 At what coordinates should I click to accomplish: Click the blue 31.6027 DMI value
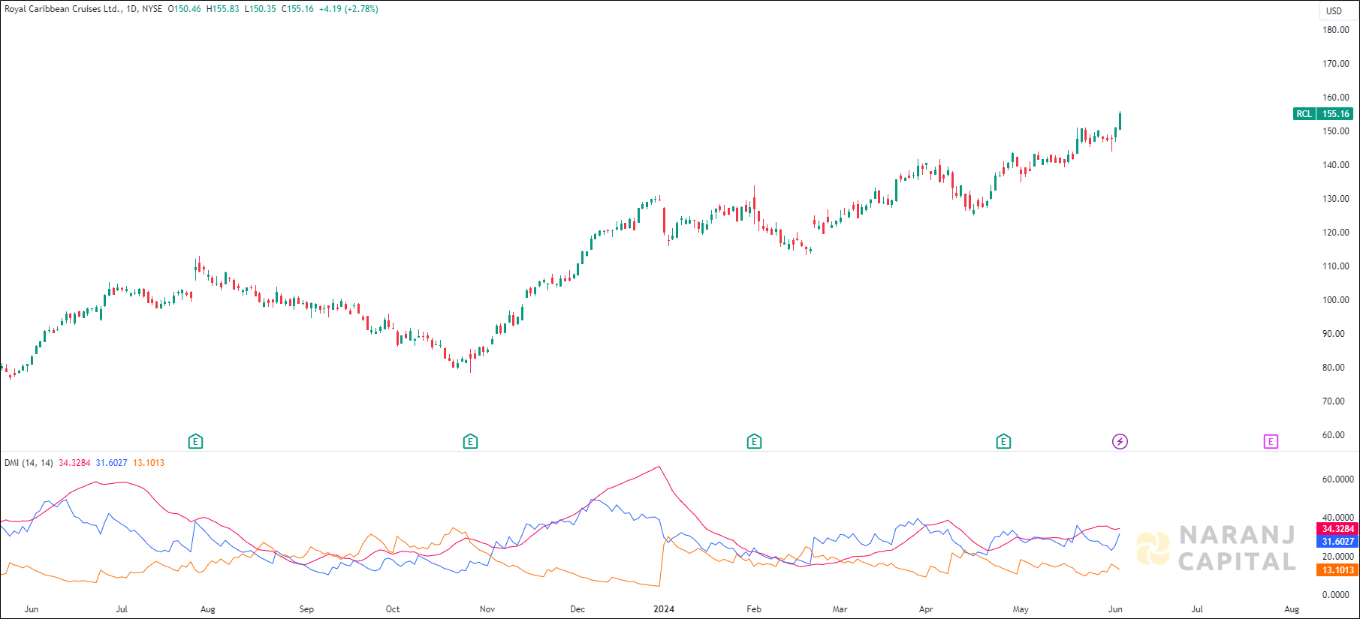111,463
